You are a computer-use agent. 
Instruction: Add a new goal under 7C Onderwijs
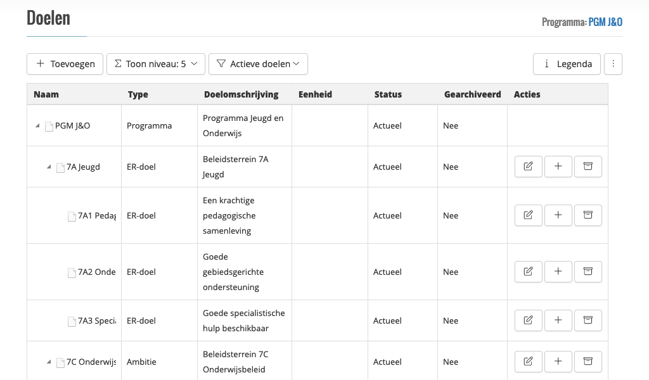558,361
